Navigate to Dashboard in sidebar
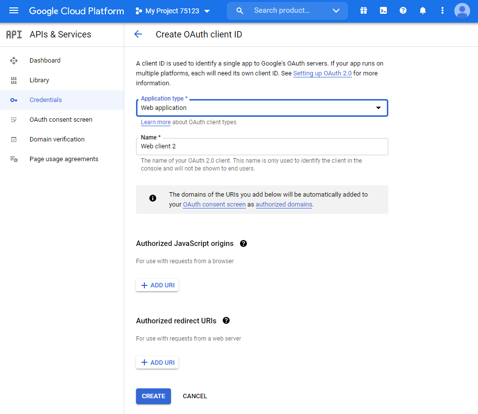This screenshot has height=414, width=478. pos(45,61)
